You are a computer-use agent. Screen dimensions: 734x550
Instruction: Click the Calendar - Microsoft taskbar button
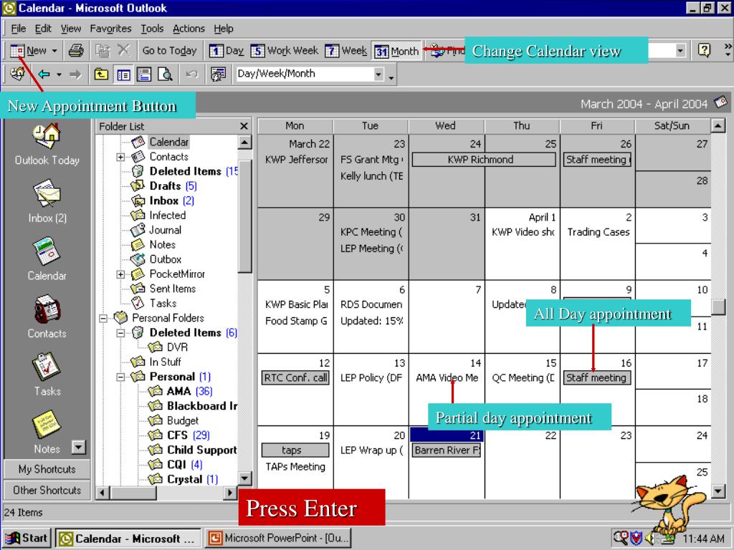(x=128, y=539)
